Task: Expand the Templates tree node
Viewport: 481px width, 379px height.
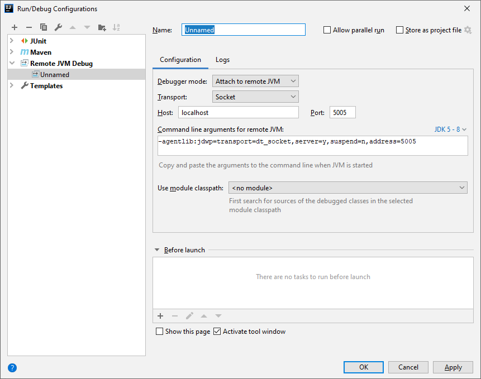Action: [x=12, y=85]
